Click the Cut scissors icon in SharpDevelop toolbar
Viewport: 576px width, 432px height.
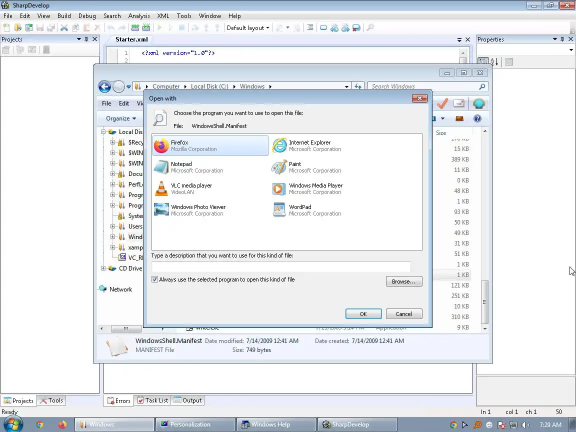point(64,27)
